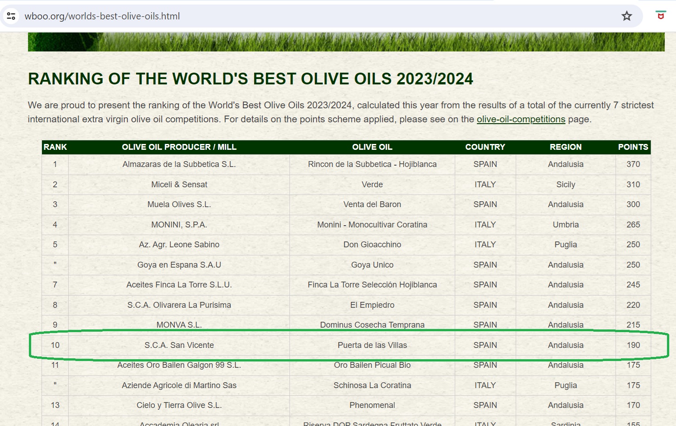Image resolution: width=676 pixels, height=426 pixels.
Task: Click producer Almazaras de la Subbetica S.L.
Action: 179,164
